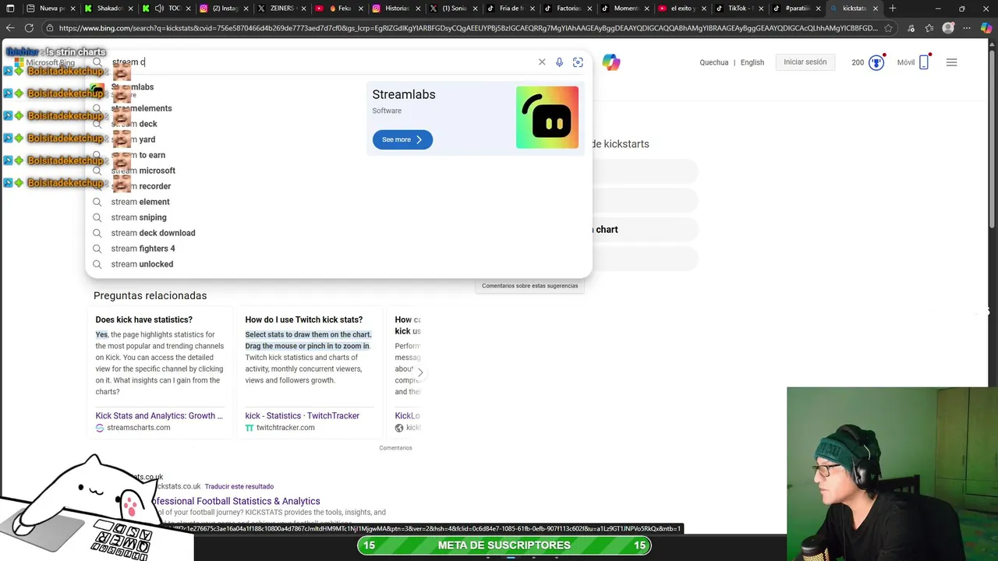Click the twitchtracker.com source text

(x=285, y=428)
